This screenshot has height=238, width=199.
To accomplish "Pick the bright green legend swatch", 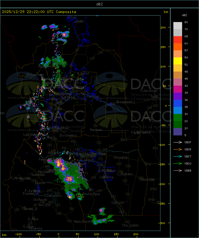I will tap(178, 118).
